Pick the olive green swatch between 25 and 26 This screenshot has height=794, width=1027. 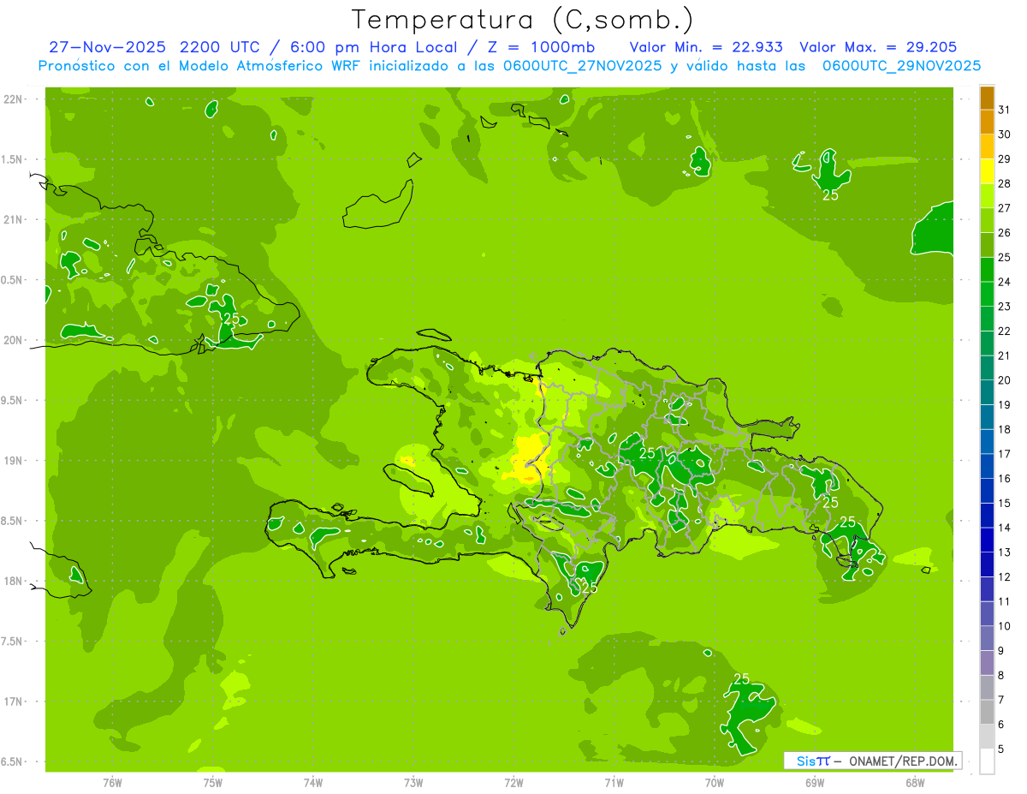tap(987, 245)
